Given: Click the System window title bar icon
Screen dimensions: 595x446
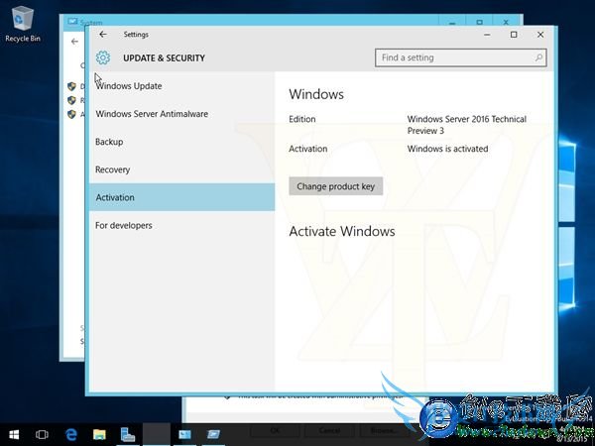Looking at the screenshot, I should [x=72, y=21].
